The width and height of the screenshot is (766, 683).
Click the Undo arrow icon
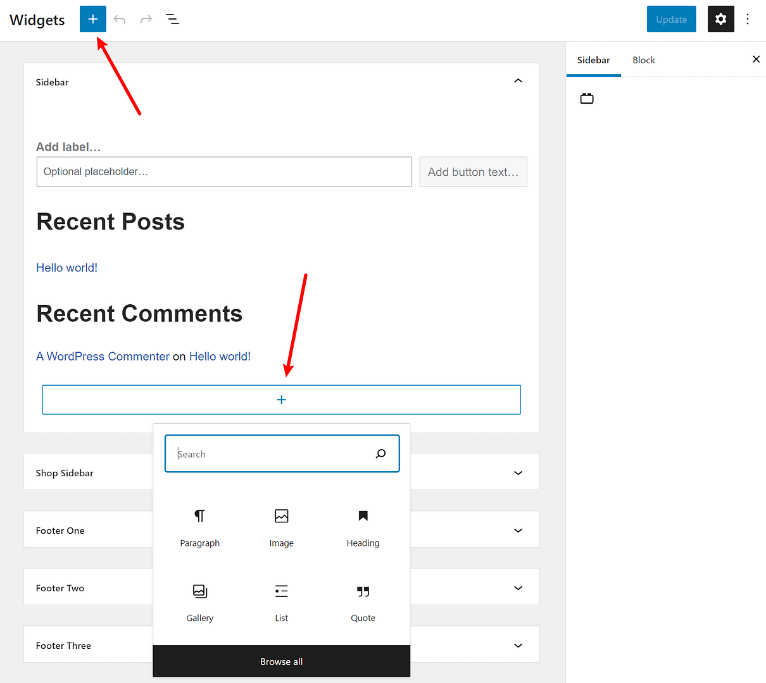[119, 19]
